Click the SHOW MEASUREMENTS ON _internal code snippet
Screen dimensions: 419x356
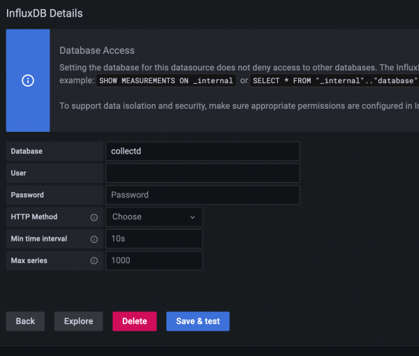click(x=166, y=81)
